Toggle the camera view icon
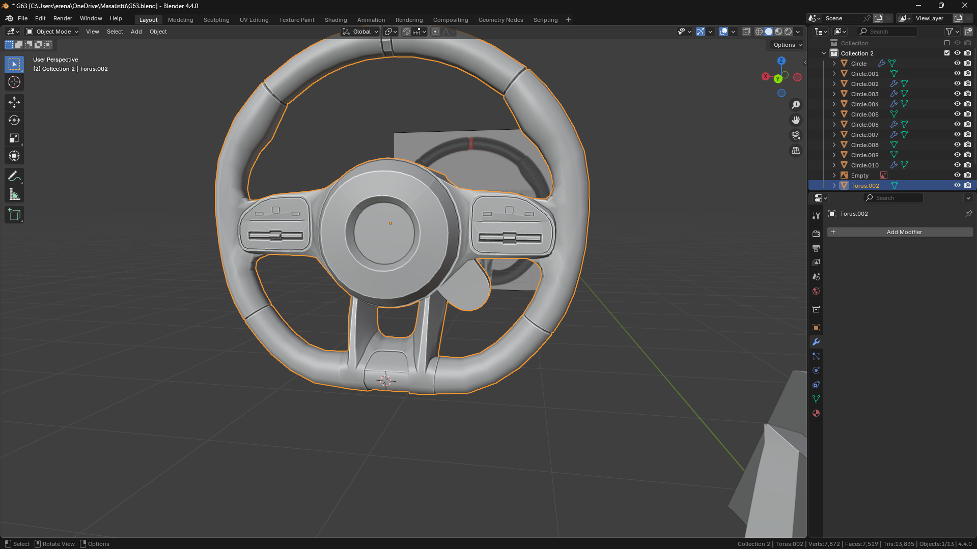977x549 pixels. pyautogui.click(x=796, y=135)
